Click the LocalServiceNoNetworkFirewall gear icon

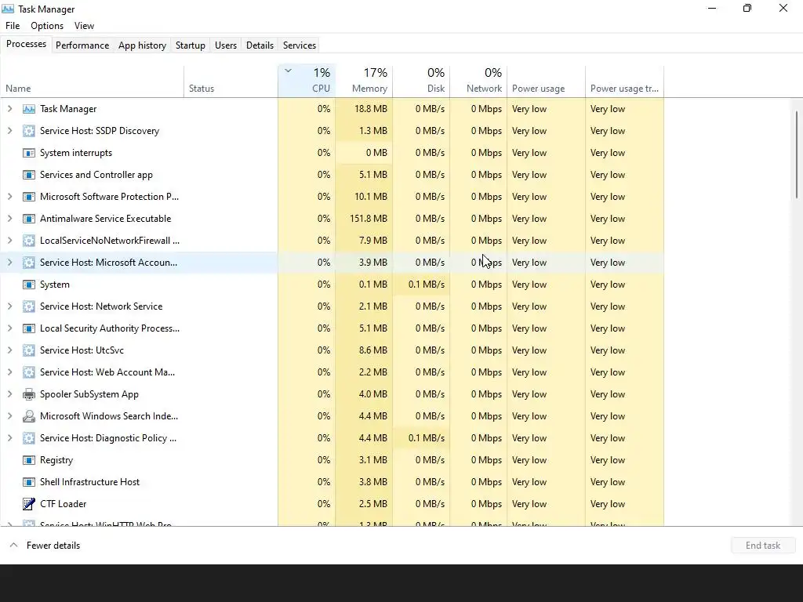(29, 241)
